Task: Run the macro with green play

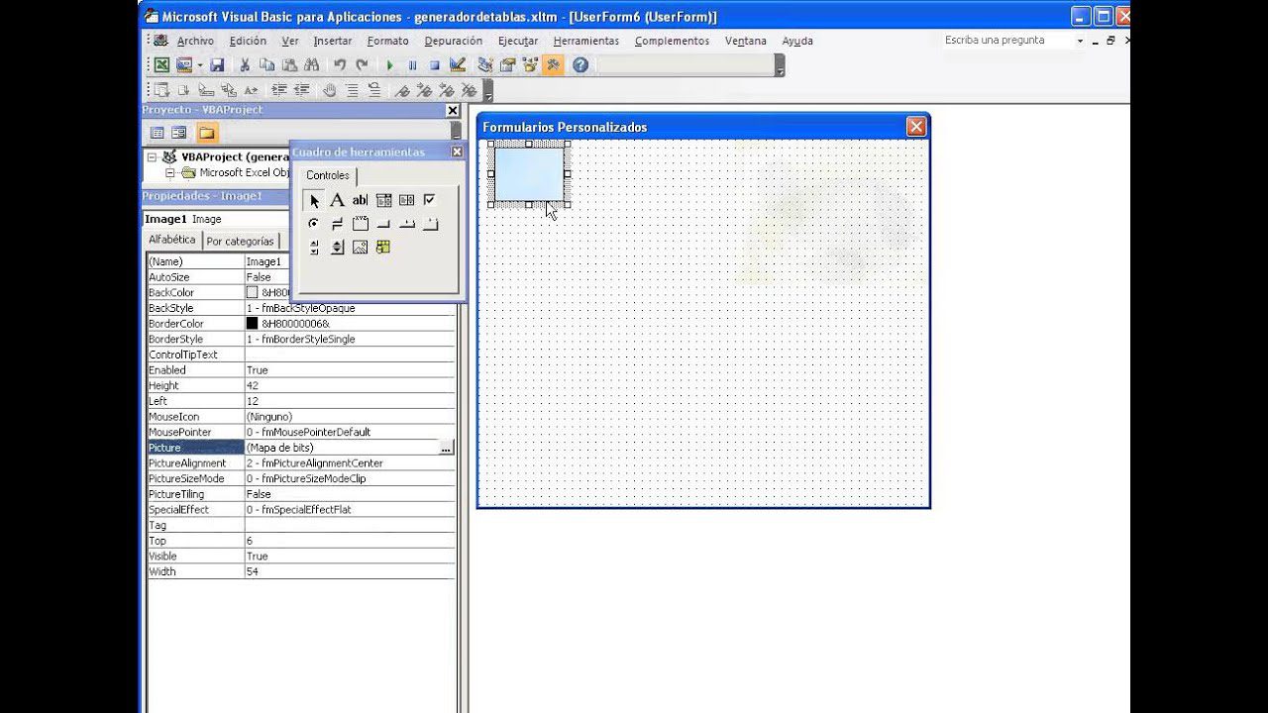Action: (x=389, y=65)
